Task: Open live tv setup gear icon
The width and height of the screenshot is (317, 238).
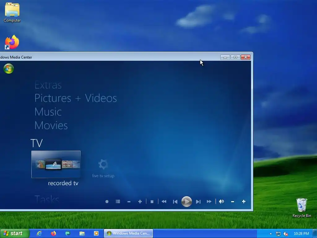Action: point(103,164)
